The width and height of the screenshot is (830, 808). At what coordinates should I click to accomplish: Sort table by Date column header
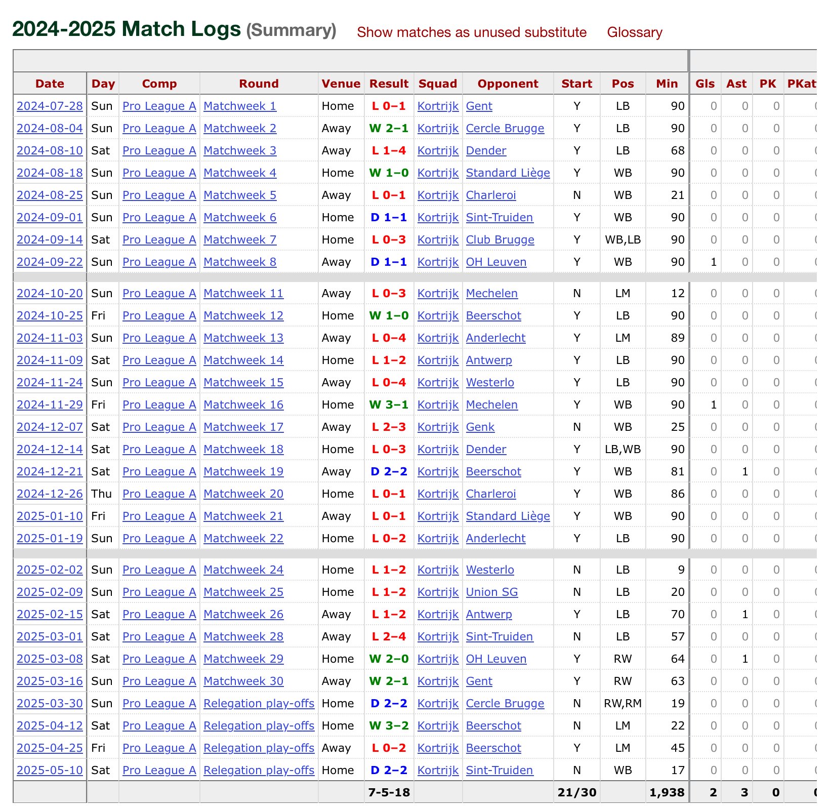point(50,84)
